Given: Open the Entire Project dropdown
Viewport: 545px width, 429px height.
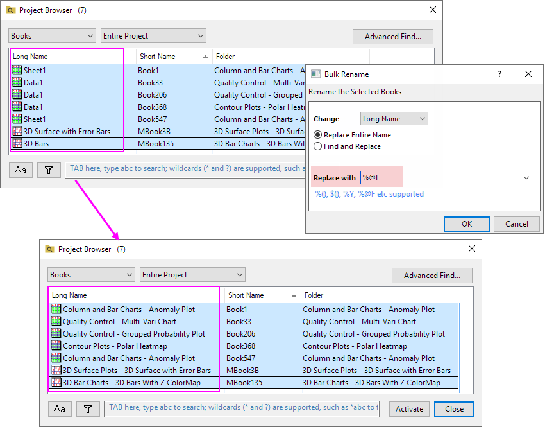Looking at the screenshot, I should [x=153, y=35].
